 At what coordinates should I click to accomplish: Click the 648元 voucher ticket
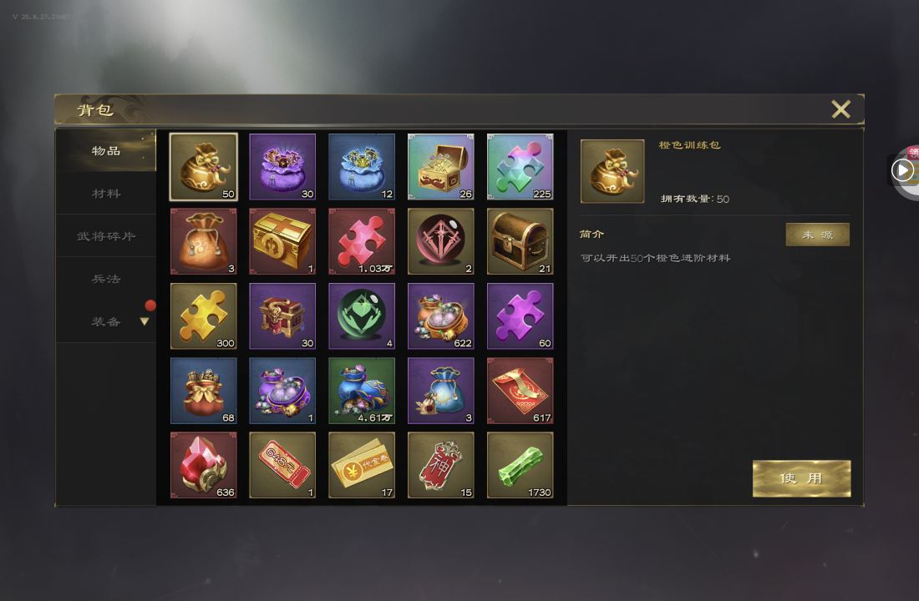click(282, 465)
